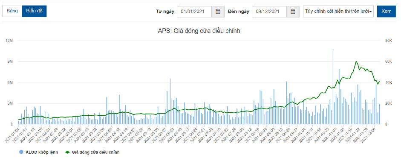Image resolution: width=401 pixels, height=158 pixels.
Task: Select the Biểu đồ tab
Action: (34, 11)
